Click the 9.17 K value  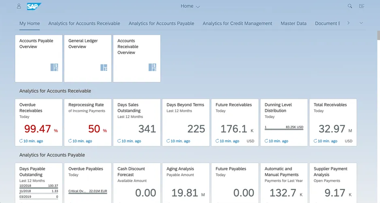(x=338, y=193)
